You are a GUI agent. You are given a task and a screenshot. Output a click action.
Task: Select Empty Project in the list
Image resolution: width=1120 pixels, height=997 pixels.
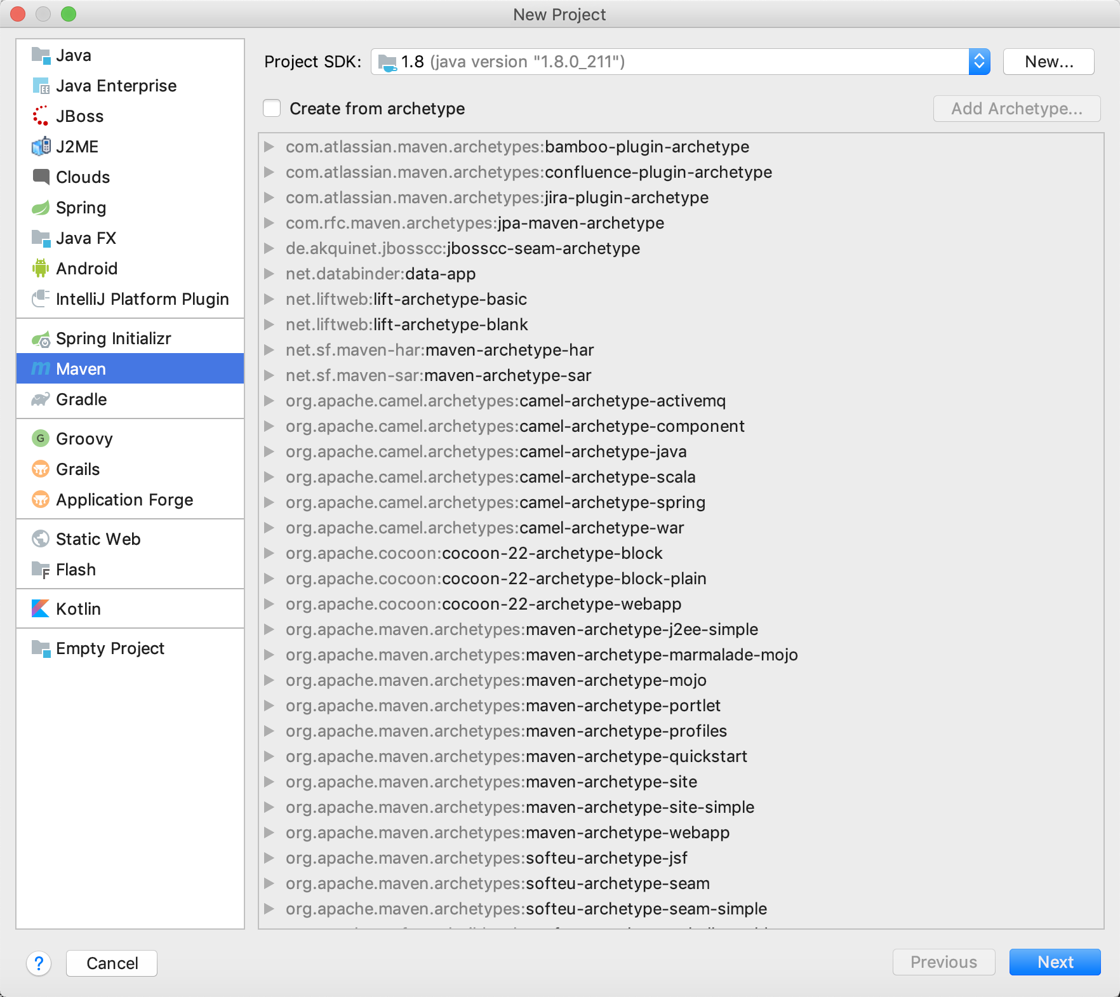point(110,648)
